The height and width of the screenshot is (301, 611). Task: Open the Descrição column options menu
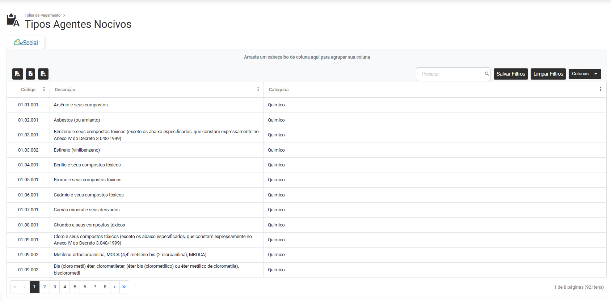point(258,89)
